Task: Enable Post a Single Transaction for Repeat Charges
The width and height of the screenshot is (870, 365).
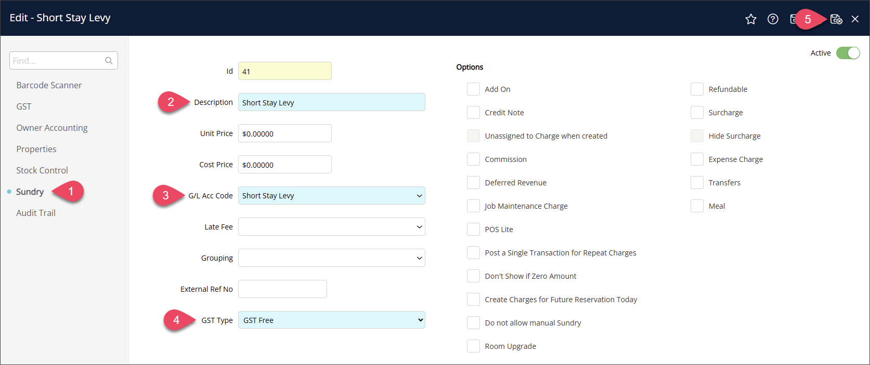Action: 473,253
